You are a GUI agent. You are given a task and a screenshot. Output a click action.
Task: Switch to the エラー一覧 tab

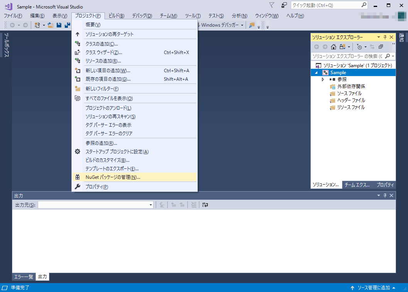point(24,277)
